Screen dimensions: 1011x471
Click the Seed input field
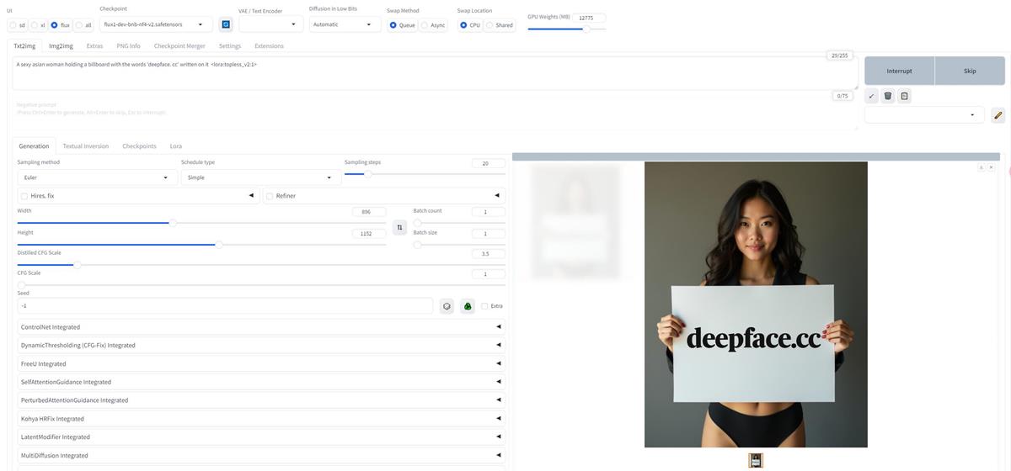[225, 306]
